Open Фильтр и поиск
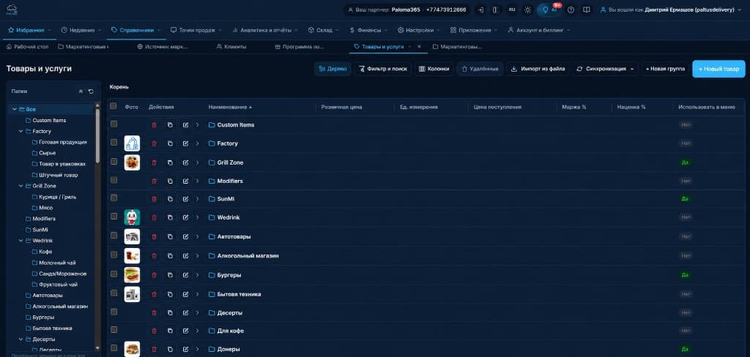750x357 pixels. coord(382,69)
